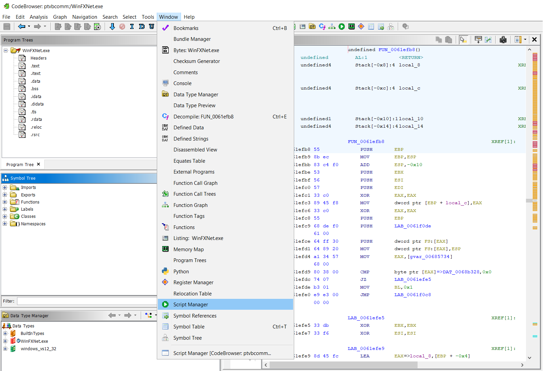Click the listing snapshot camera icon
Screen dimensions: 543x371
pos(503,40)
